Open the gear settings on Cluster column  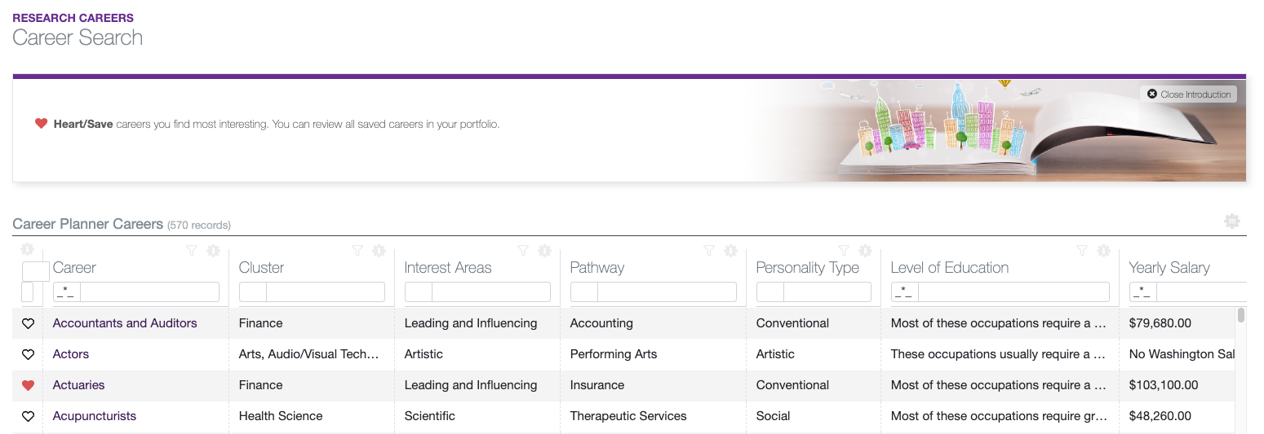[x=379, y=251]
